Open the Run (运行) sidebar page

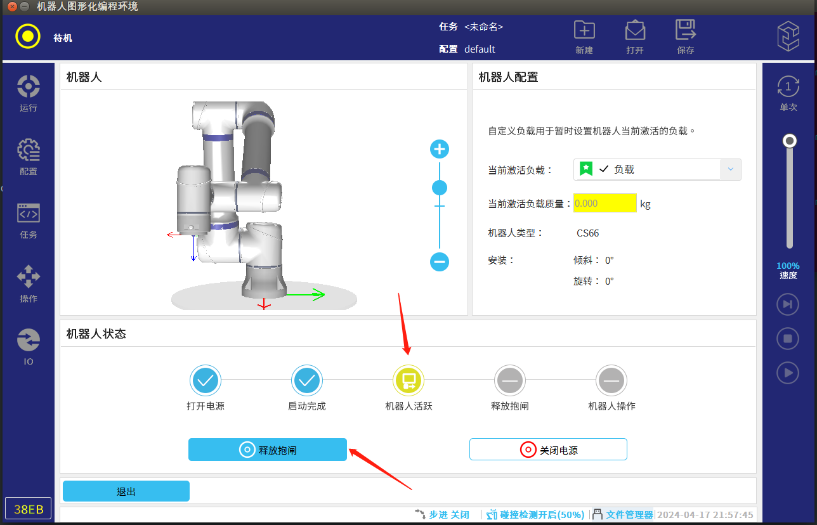29,93
